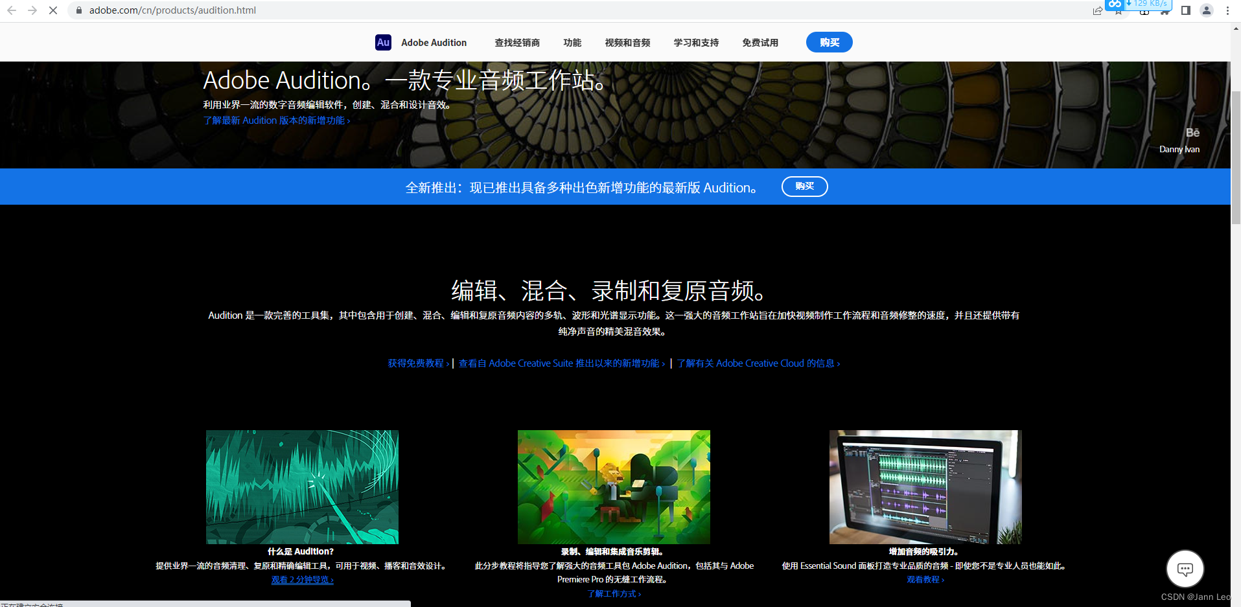Click the 编辑、混合、录制和复原音频 headline
Viewport: 1241px width, 607px height.
(610, 291)
